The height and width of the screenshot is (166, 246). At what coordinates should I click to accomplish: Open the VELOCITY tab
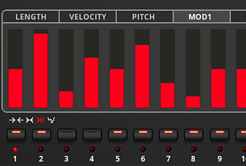tap(88, 17)
